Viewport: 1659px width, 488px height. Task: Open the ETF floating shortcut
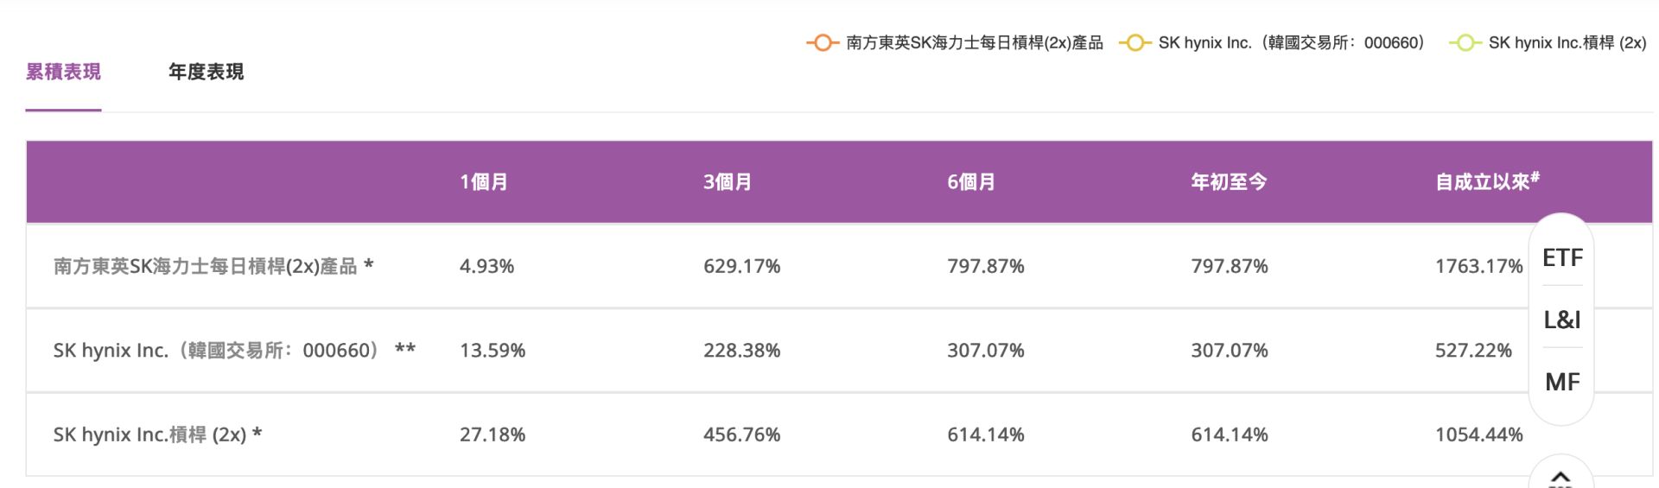(1562, 257)
